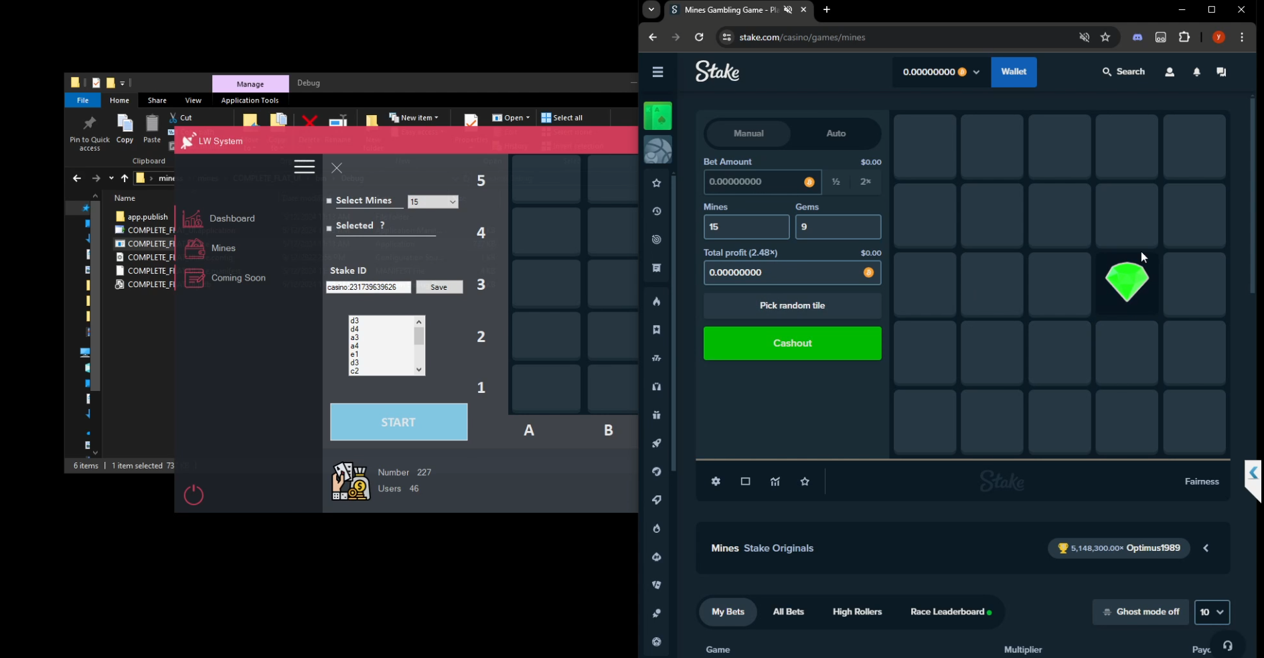Viewport: 1264px width, 658px height.
Task: Expand Open dropdown in Explorer ribbon
Action: pos(511,118)
